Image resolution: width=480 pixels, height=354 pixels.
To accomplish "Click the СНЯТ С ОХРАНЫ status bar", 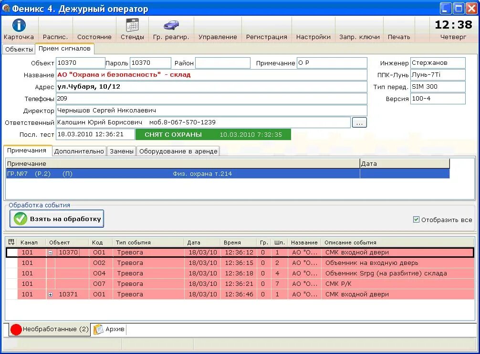I will click(213, 134).
